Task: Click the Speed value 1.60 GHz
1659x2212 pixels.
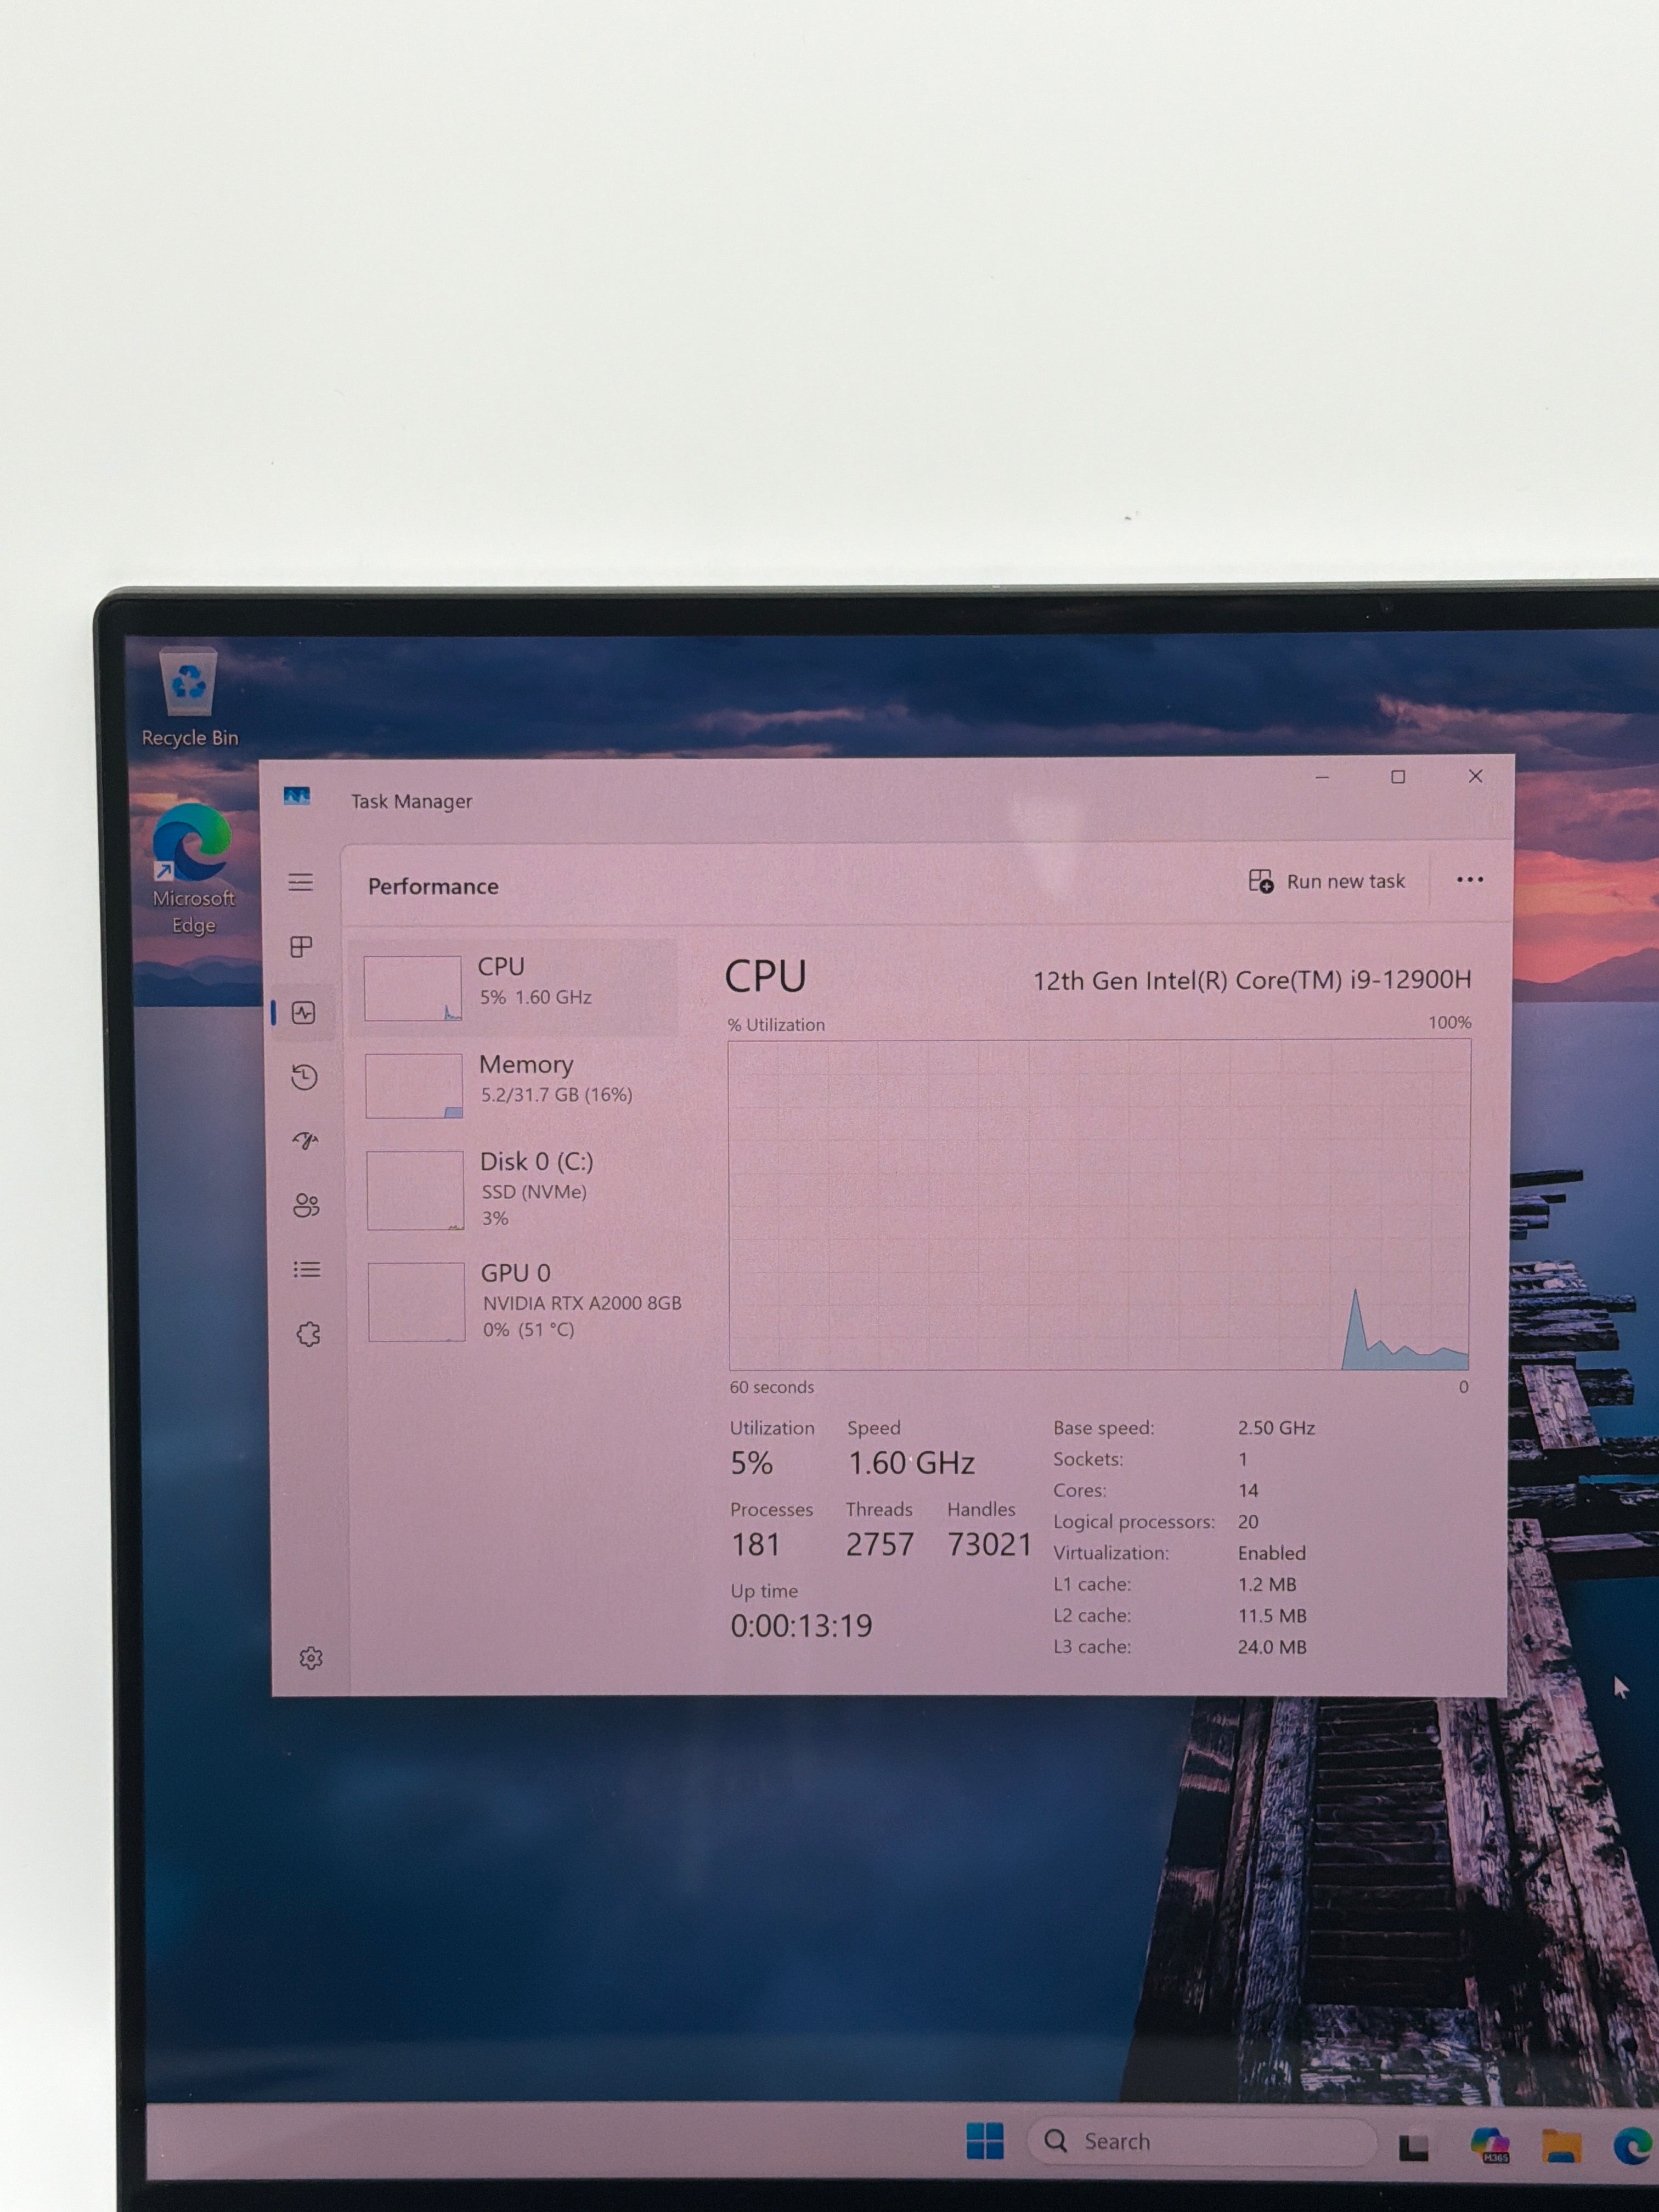Action: tap(911, 1463)
